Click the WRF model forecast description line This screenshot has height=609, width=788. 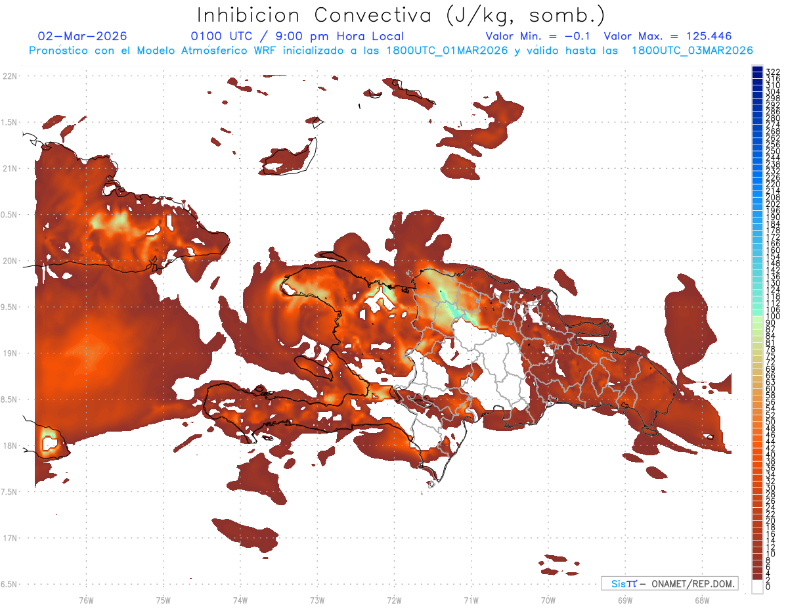click(x=391, y=51)
